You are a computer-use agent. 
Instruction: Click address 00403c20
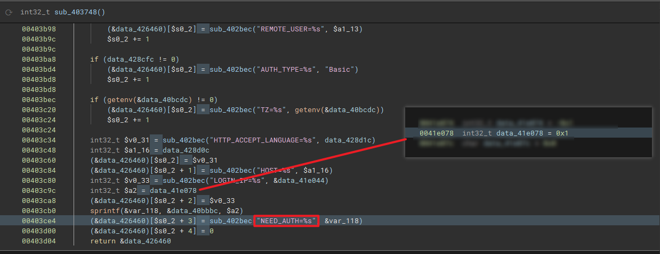38,110
